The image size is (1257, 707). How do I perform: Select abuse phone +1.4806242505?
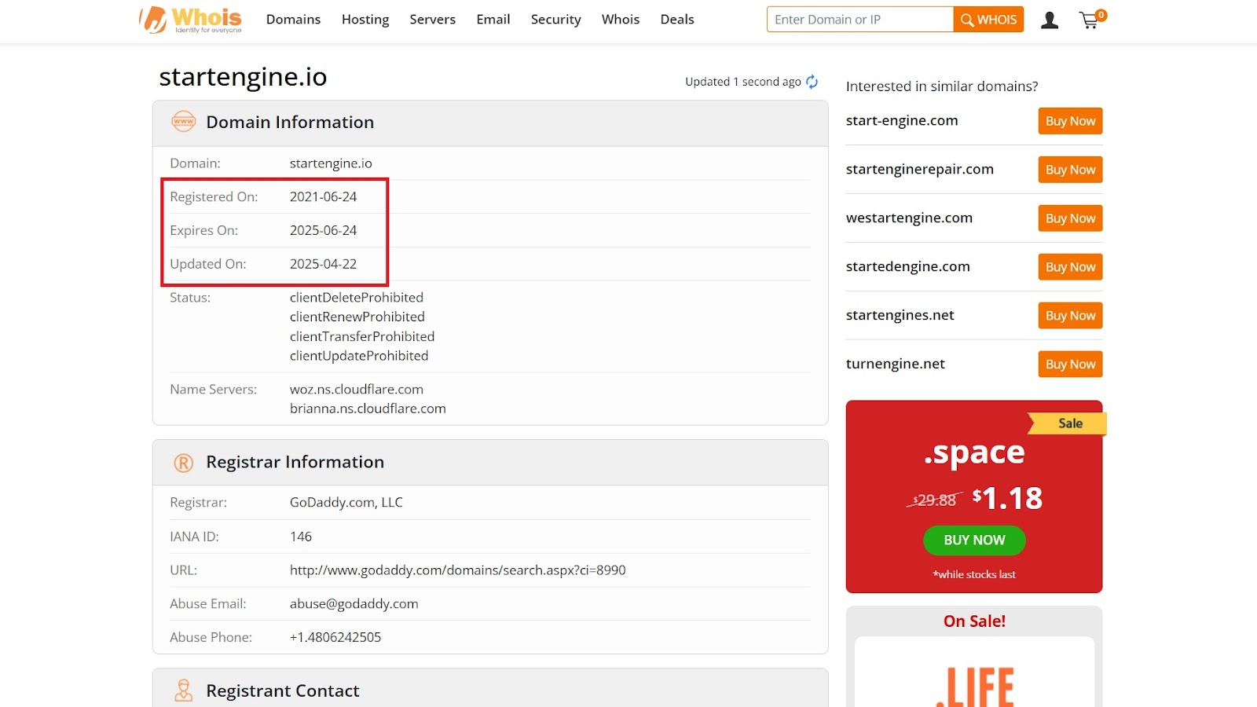point(335,638)
